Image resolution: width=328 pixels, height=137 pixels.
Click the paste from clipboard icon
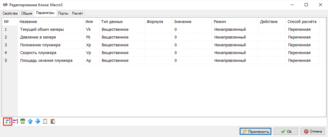53,121
